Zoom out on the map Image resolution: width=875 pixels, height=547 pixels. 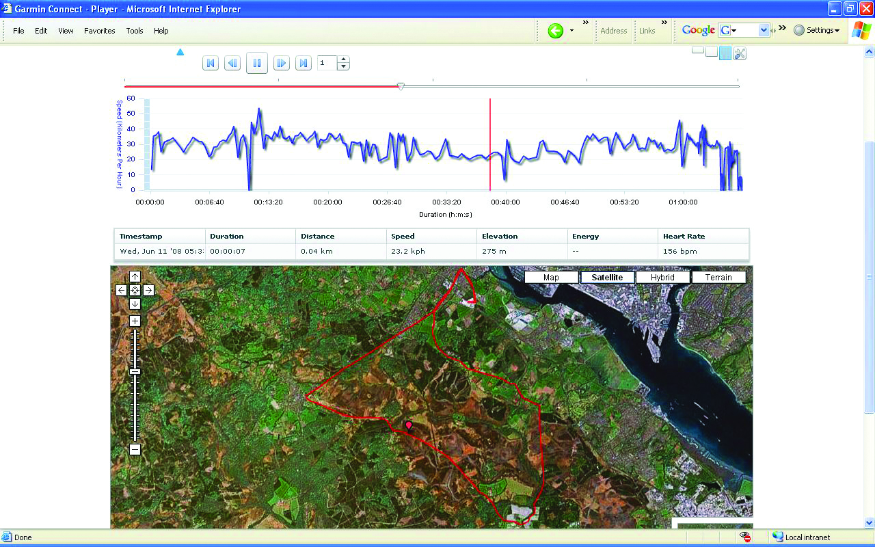[x=135, y=449]
